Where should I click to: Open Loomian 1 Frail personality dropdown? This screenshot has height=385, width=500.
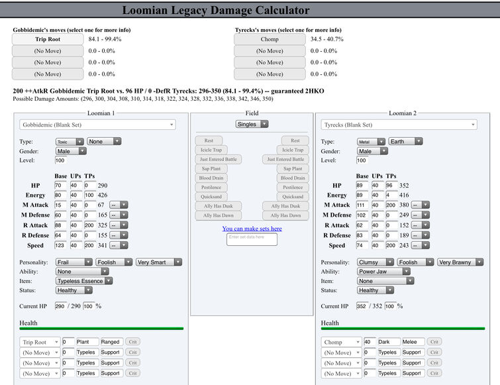pos(74,262)
